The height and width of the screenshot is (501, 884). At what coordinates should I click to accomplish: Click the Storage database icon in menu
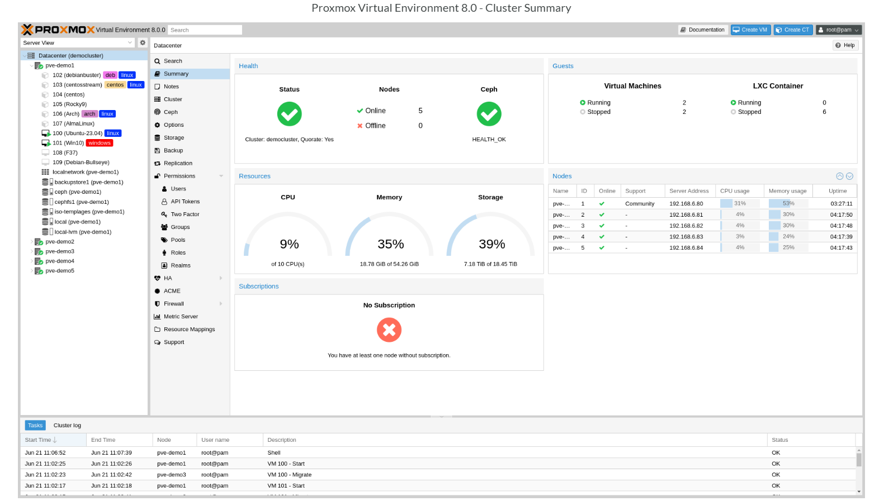pos(157,138)
